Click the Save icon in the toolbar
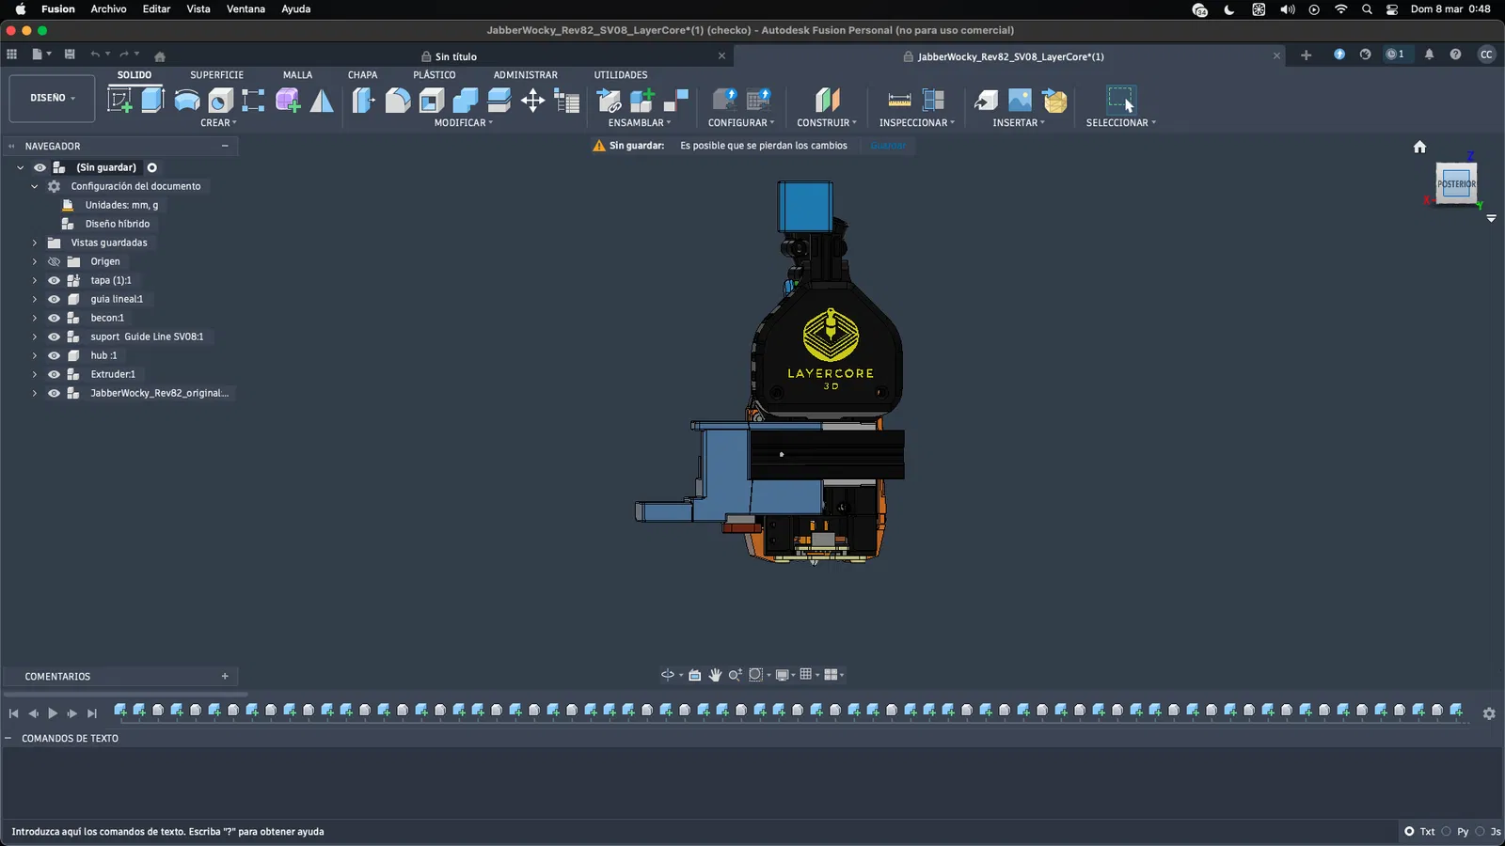The height and width of the screenshot is (846, 1505). pyautogui.click(x=70, y=55)
